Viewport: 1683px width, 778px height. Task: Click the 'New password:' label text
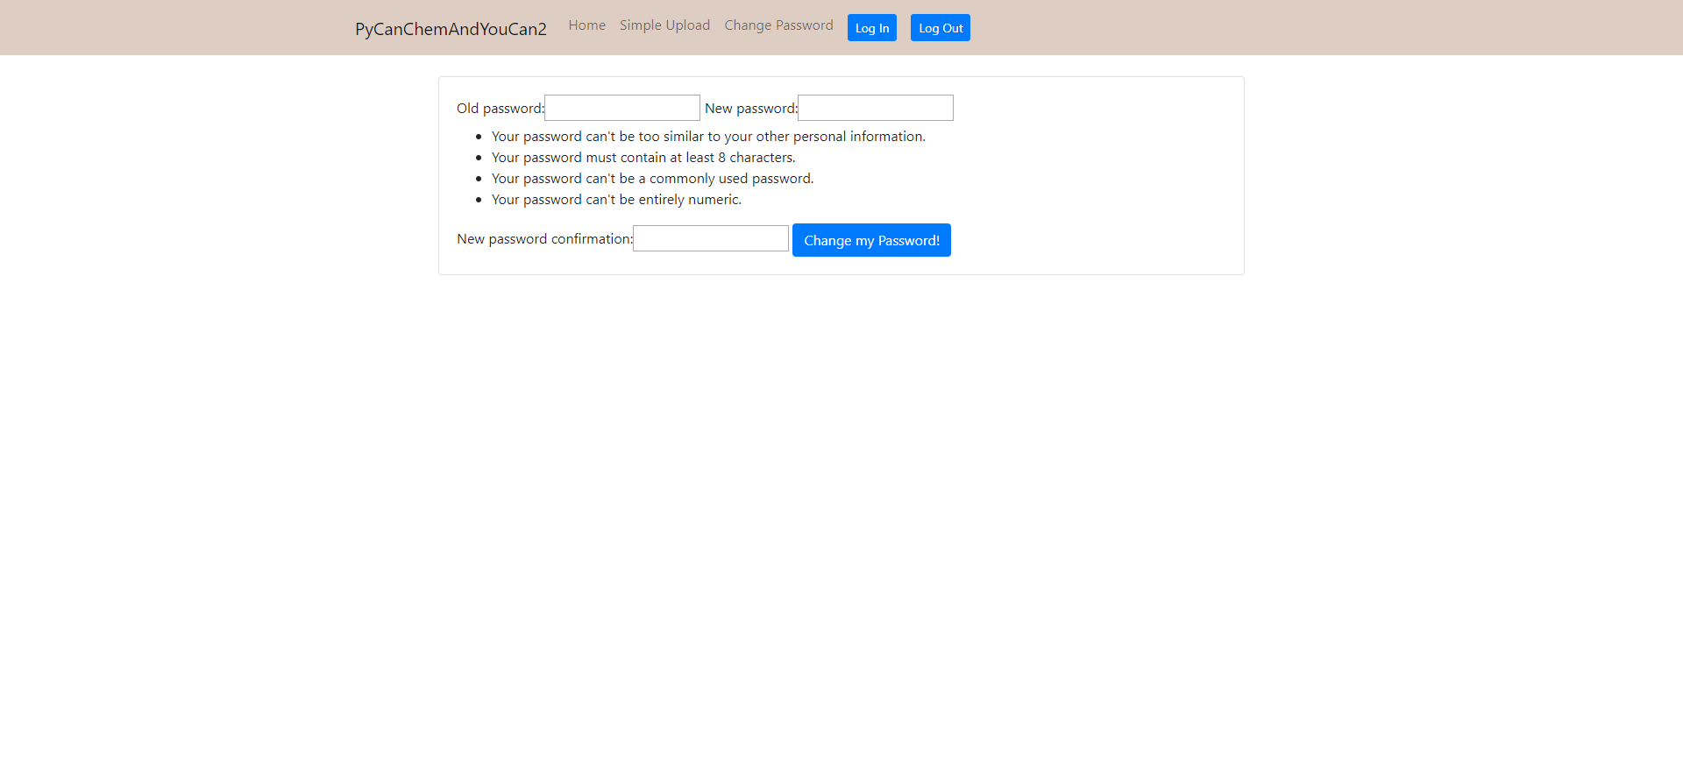(x=751, y=109)
